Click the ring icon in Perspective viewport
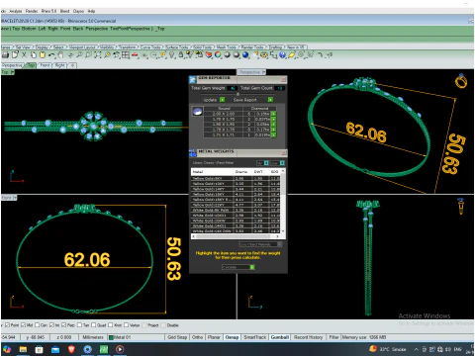 pos(461,81)
